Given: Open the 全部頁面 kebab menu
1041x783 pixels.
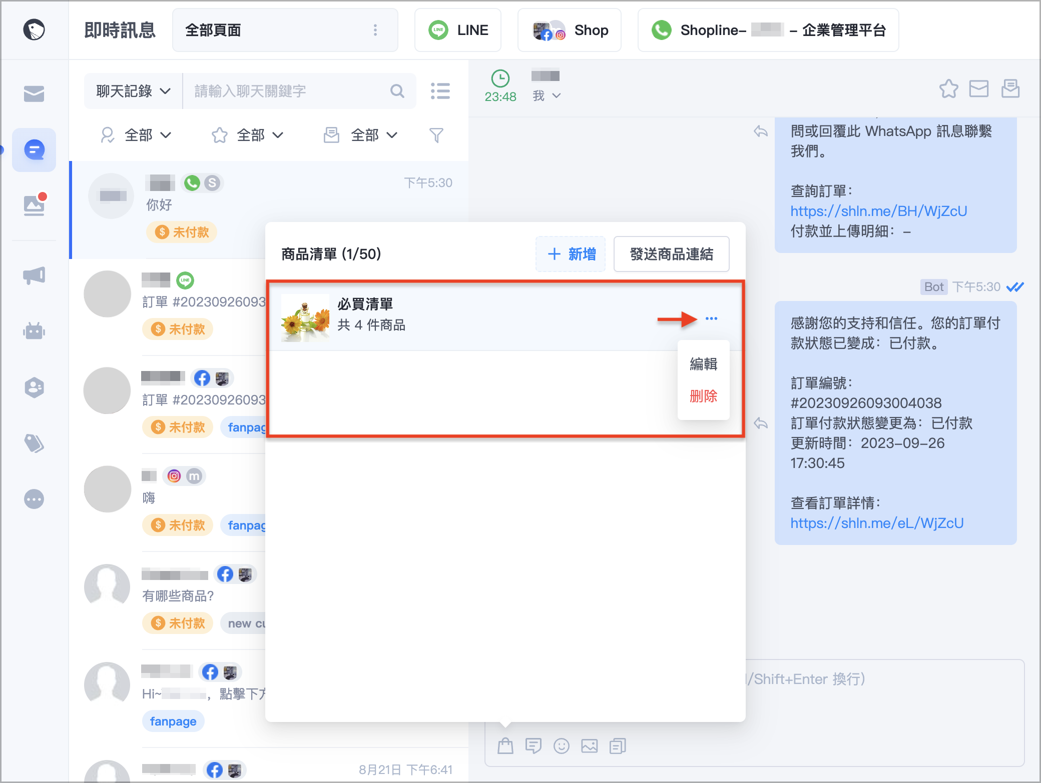Looking at the screenshot, I should click(375, 30).
